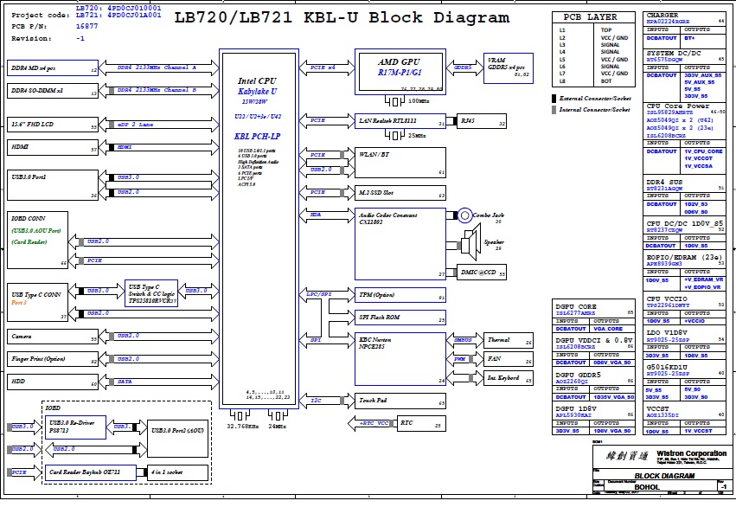The image size is (736, 520).
Task: Click the title "LB720/LB721 KBL-U Block Diagram"
Action: 342,18
